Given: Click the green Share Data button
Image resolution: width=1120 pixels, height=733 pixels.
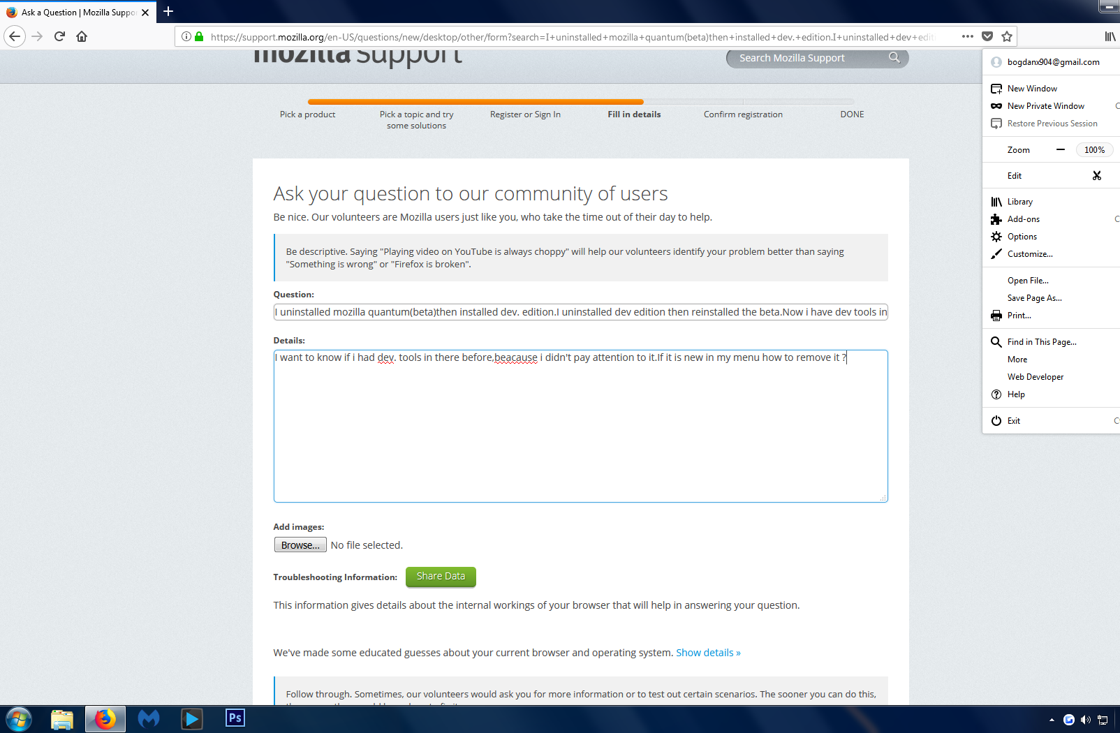Looking at the screenshot, I should (441, 577).
